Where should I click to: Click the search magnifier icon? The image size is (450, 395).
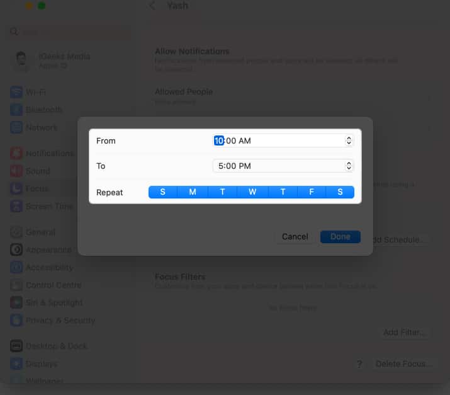point(14,31)
